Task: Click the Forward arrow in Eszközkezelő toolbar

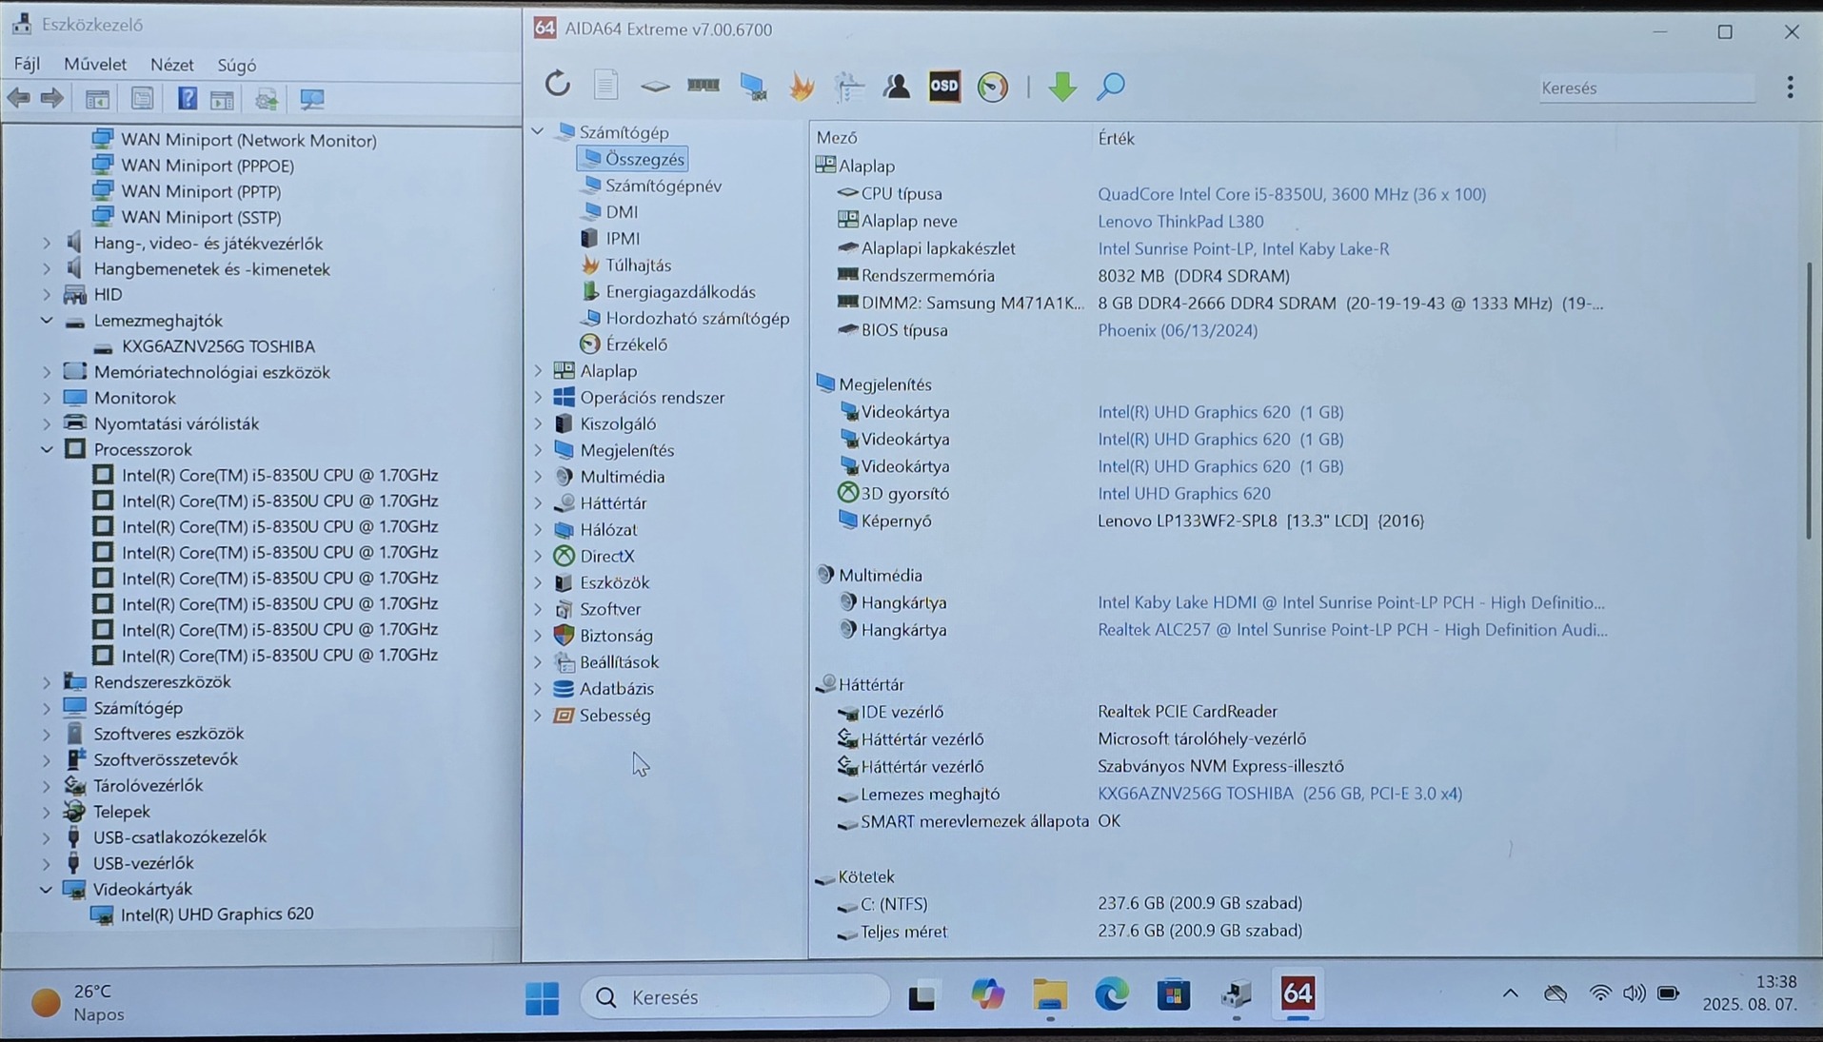Action: tap(52, 98)
